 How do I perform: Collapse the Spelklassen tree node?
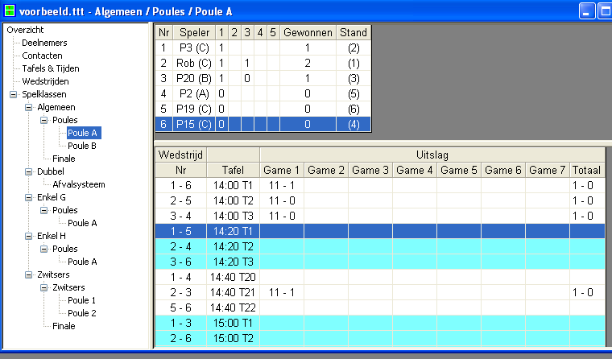coord(12,94)
